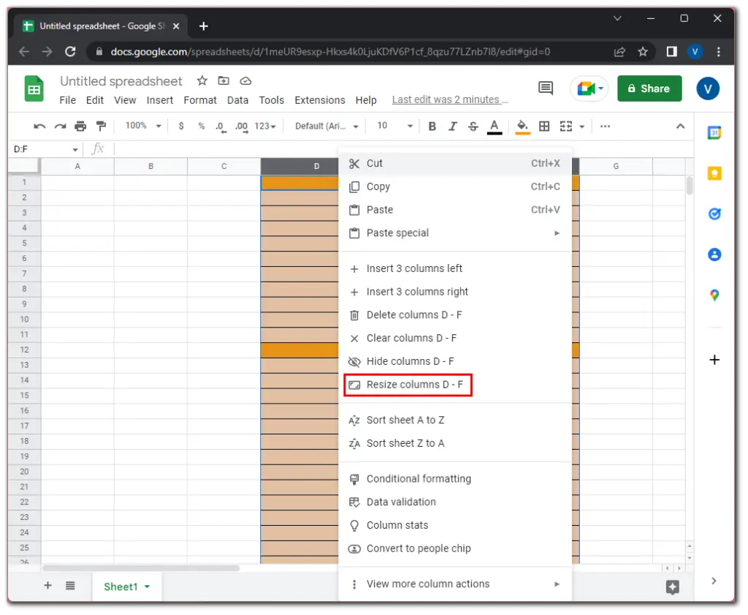Select Hide columns D - F
Screen dimensions: 748x615
tap(410, 361)
